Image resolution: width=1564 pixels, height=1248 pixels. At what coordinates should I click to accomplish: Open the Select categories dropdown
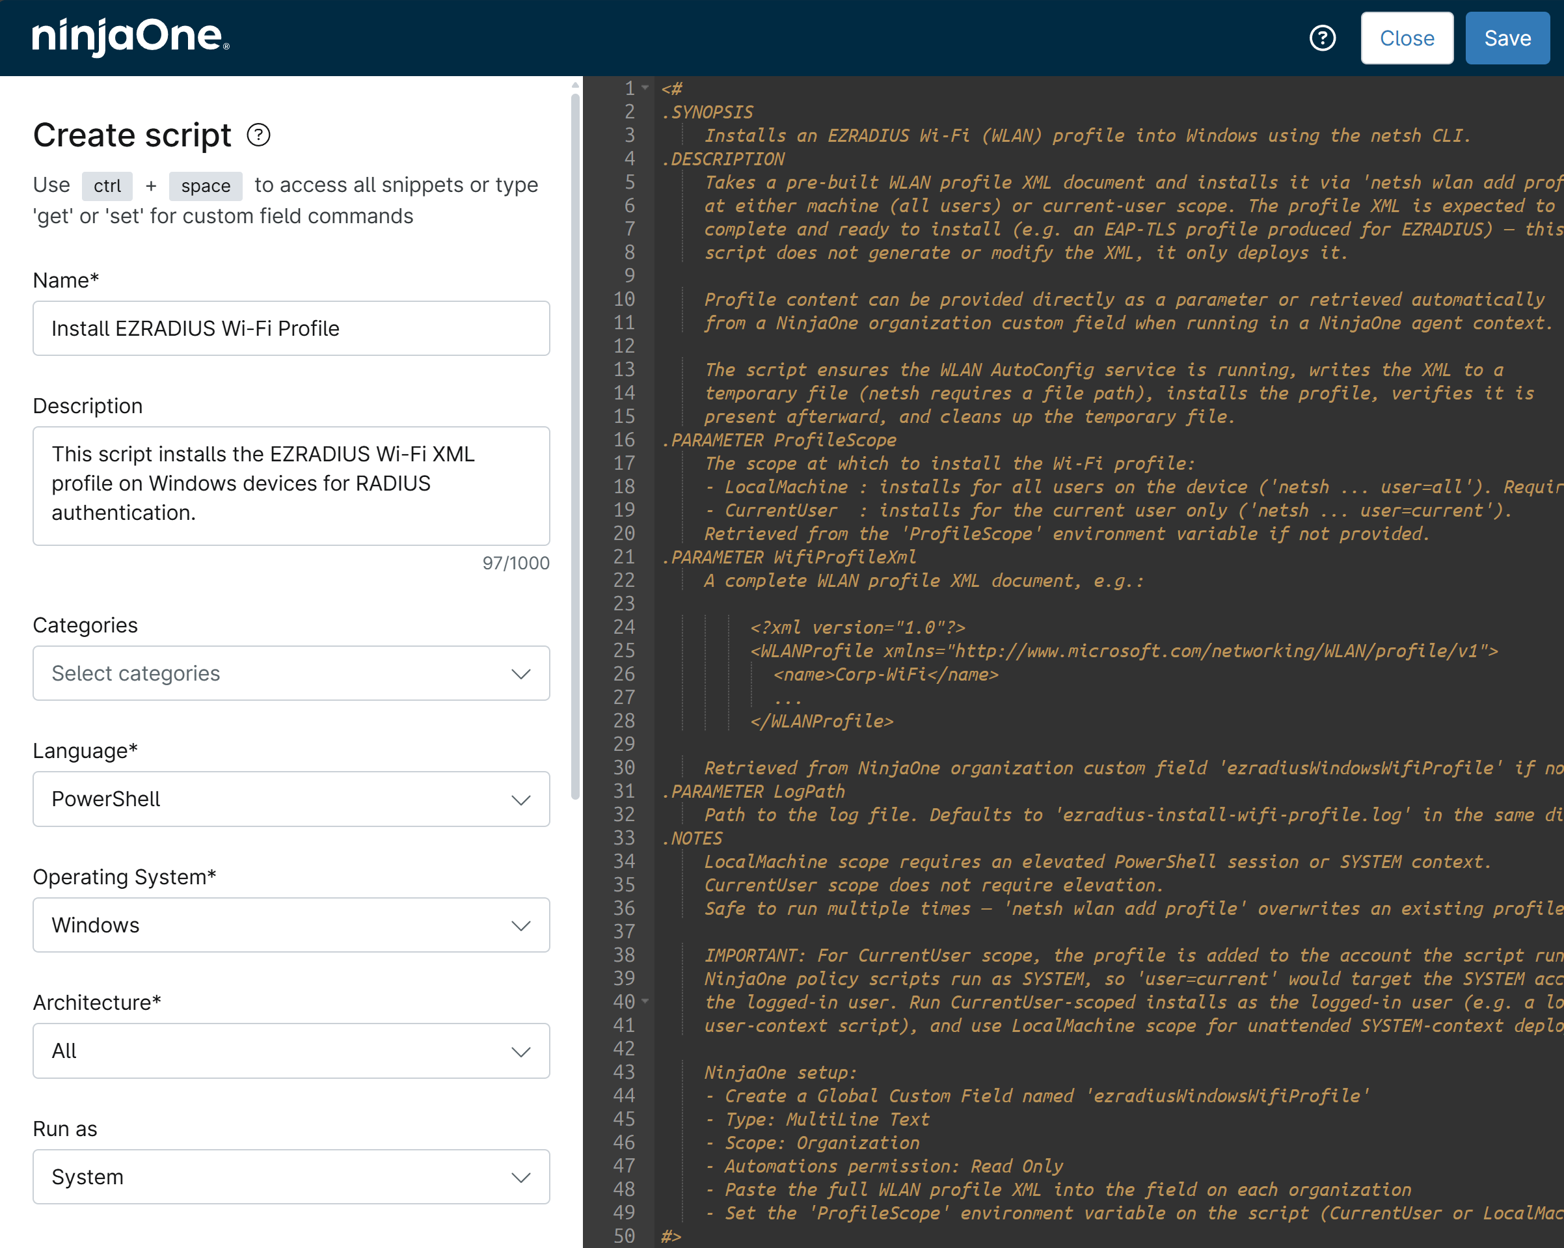point(291,673)
